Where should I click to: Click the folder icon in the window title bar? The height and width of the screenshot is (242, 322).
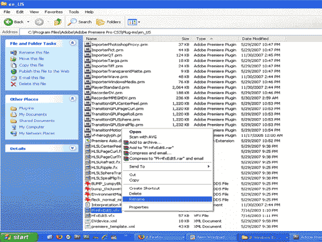tap(4, 4)
